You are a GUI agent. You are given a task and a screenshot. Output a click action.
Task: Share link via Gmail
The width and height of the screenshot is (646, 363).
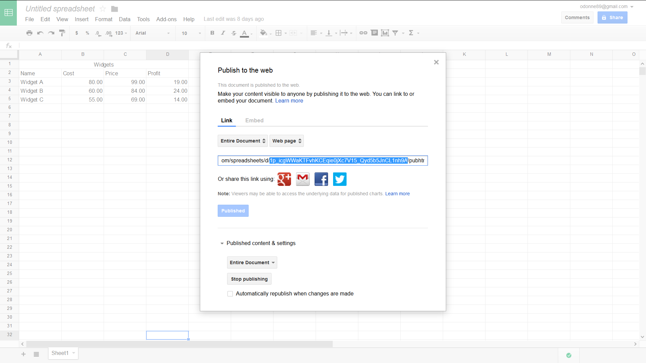[x=303, y=179]
